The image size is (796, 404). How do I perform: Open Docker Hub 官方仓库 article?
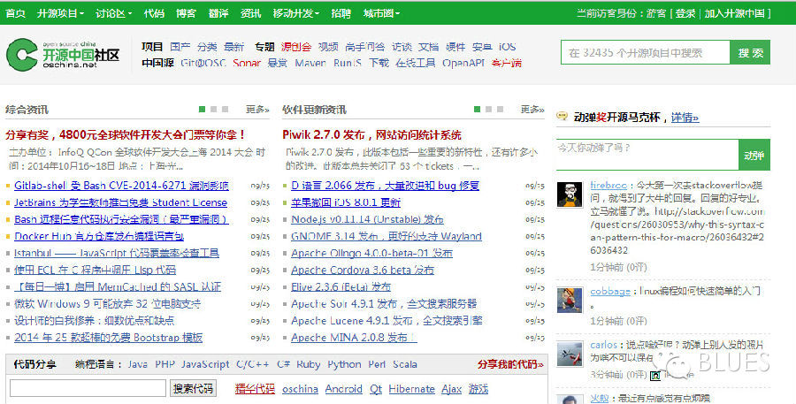pos(99,237)
